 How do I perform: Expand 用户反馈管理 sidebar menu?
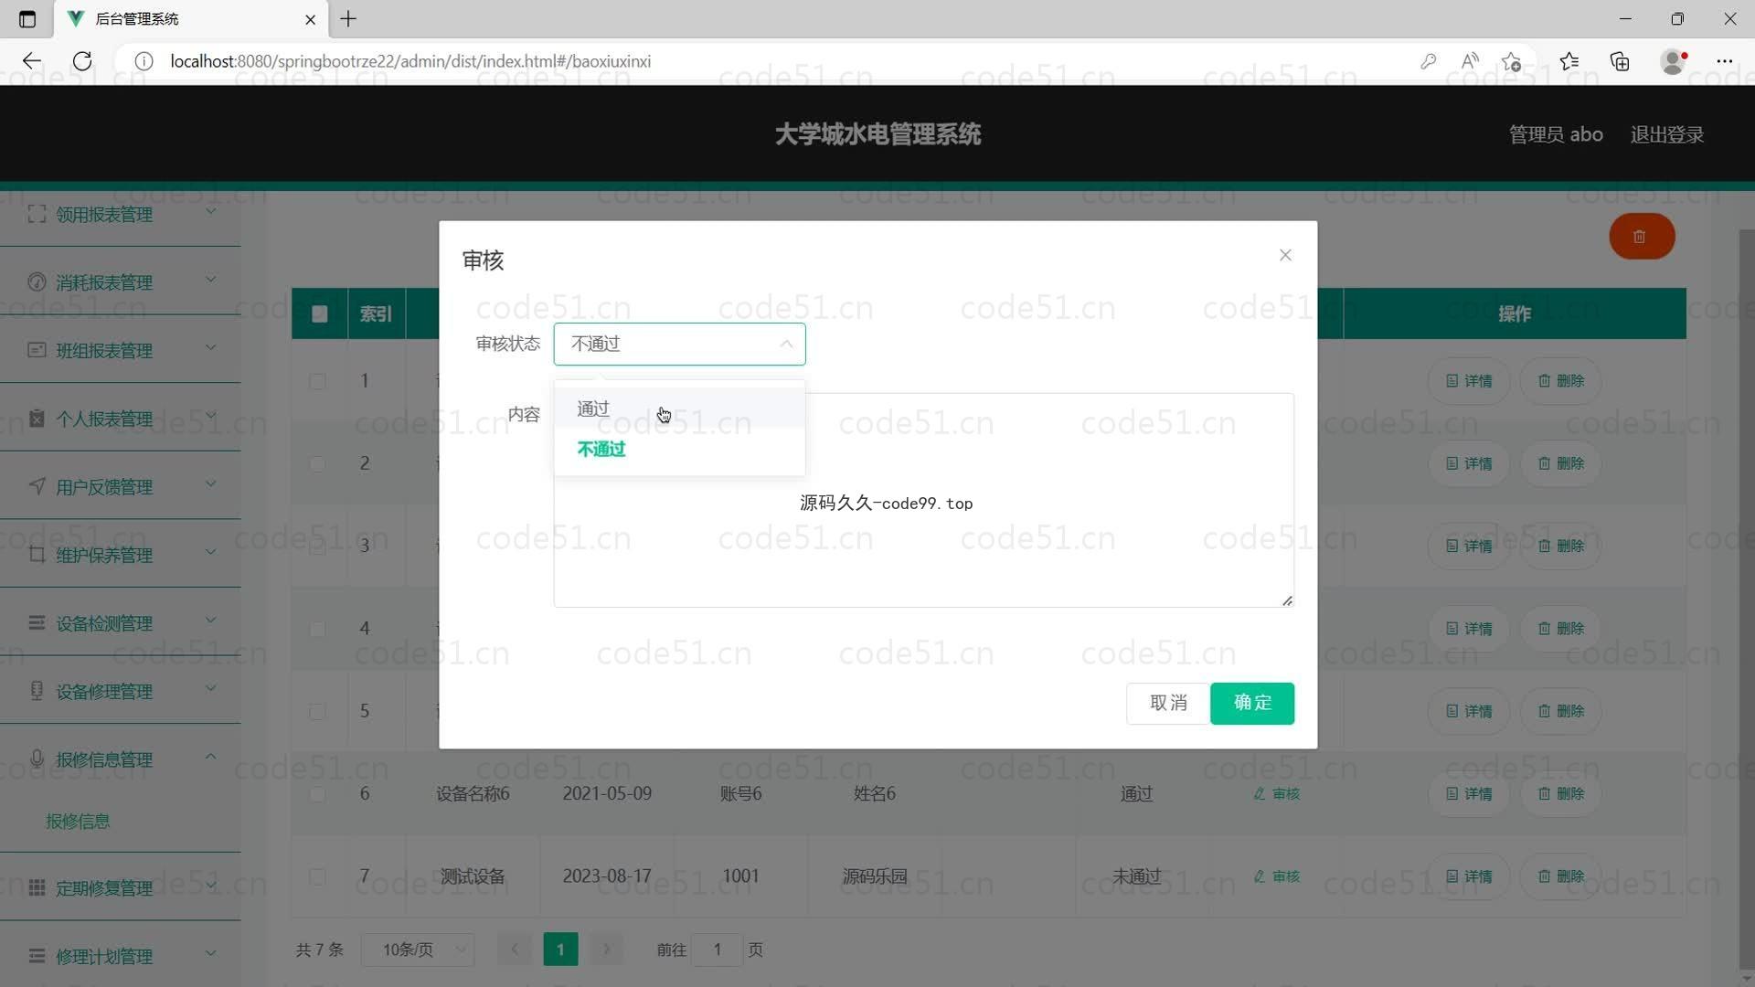[121, 486]
